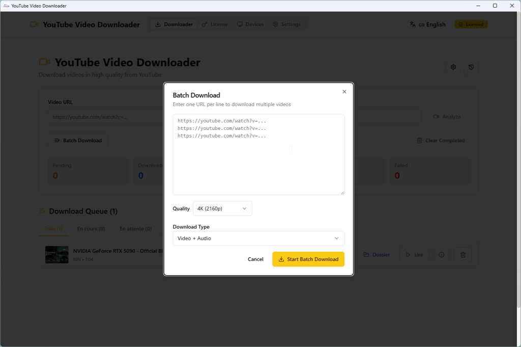Viewport: 521px width, 347px height.
Task: Play the NVIDIA video with the Lire button
Action: pos(414,255)
